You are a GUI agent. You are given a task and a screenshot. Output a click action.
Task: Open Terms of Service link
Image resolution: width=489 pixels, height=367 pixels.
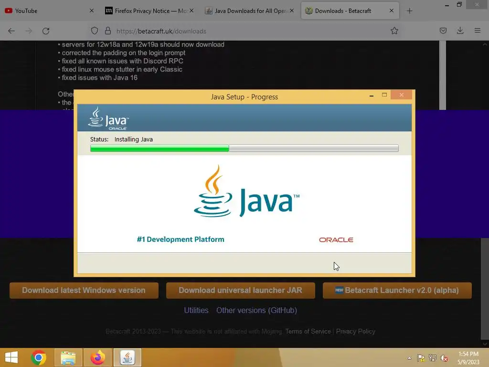coord(308,332)
